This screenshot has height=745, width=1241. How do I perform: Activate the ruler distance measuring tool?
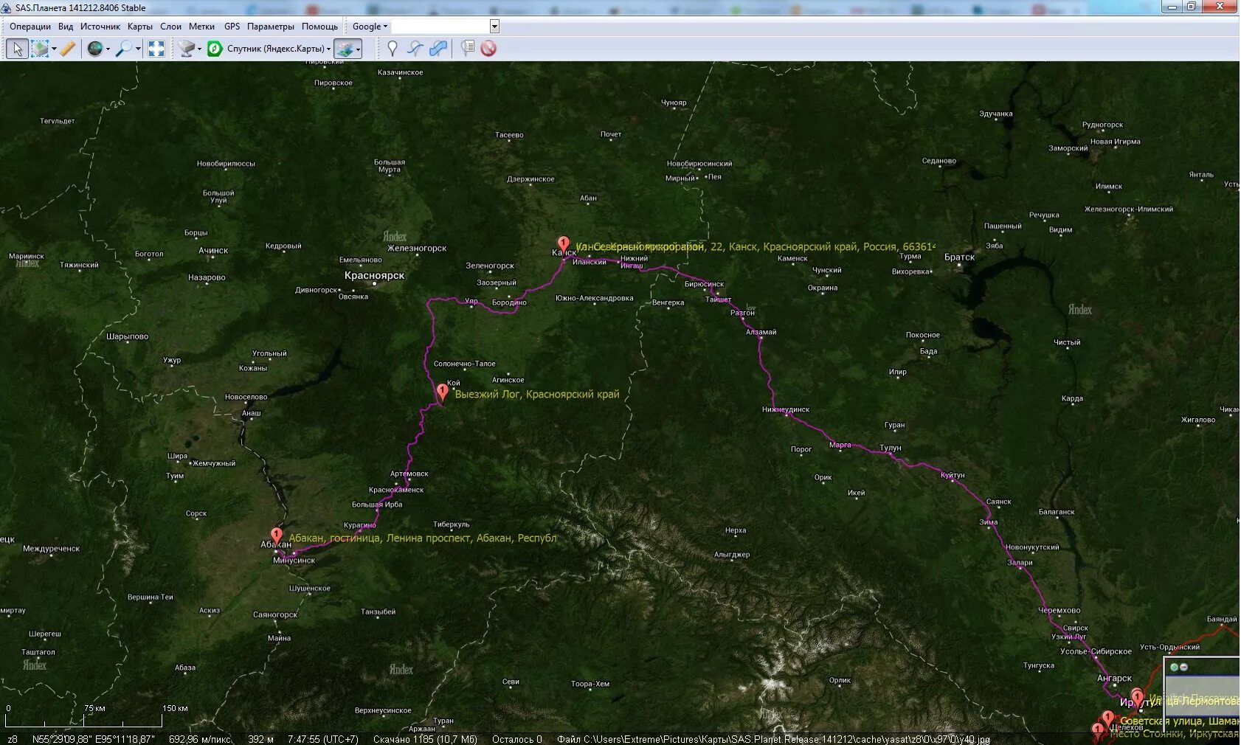pos(67,49)
